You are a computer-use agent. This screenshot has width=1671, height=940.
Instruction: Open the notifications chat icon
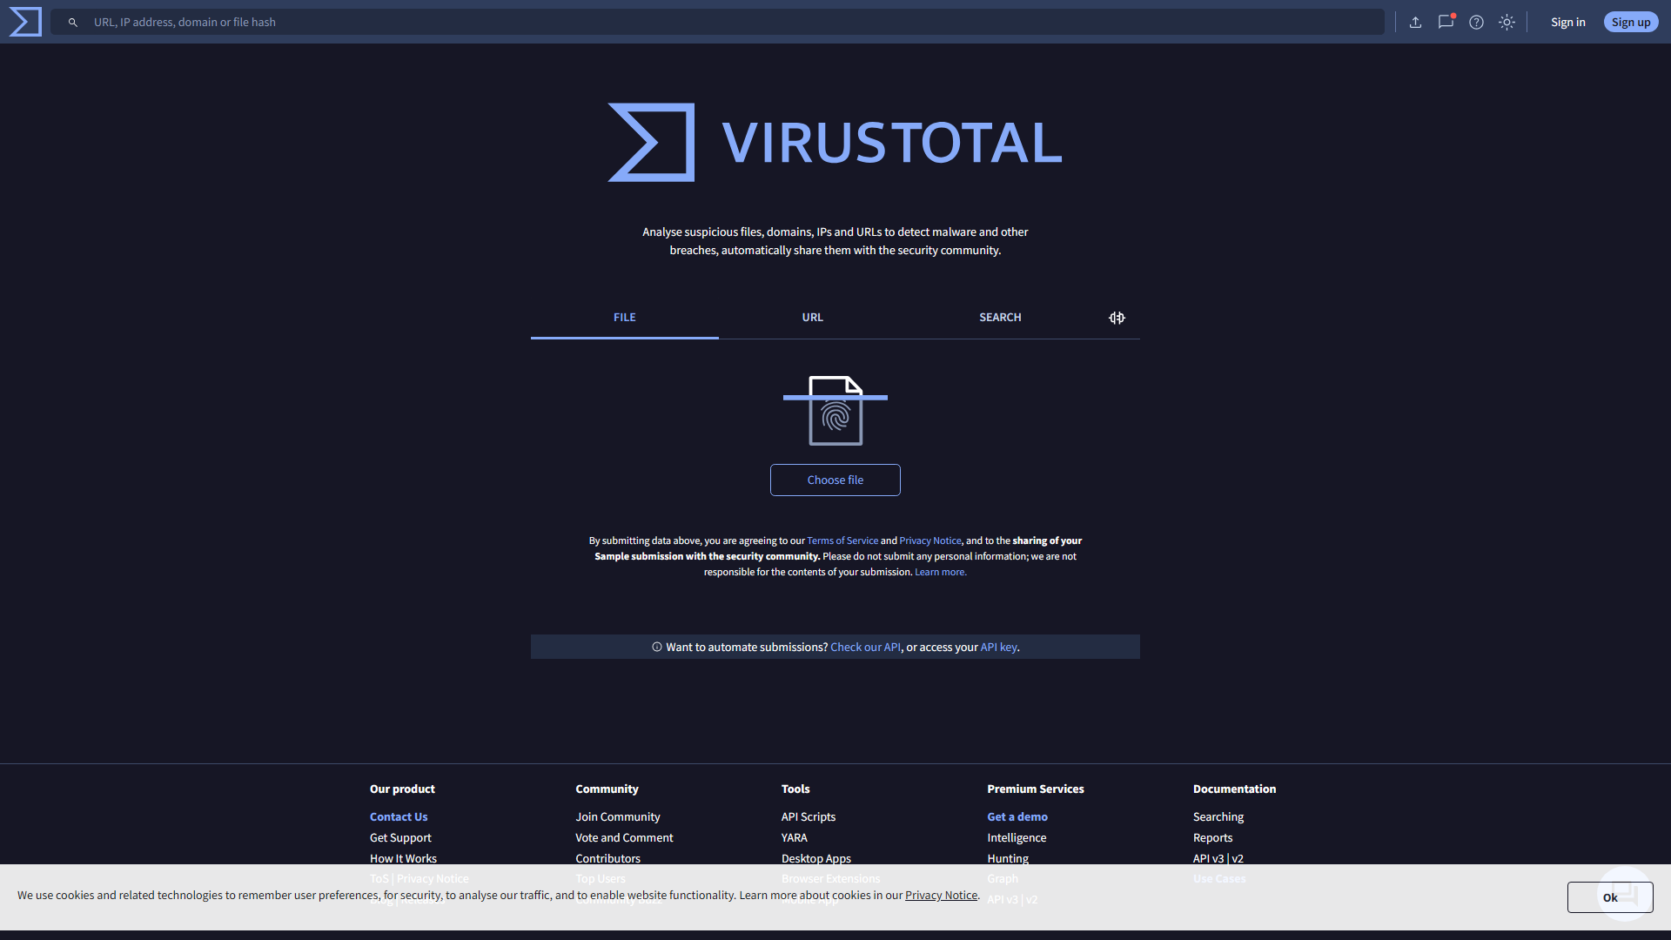(1446, 23)
